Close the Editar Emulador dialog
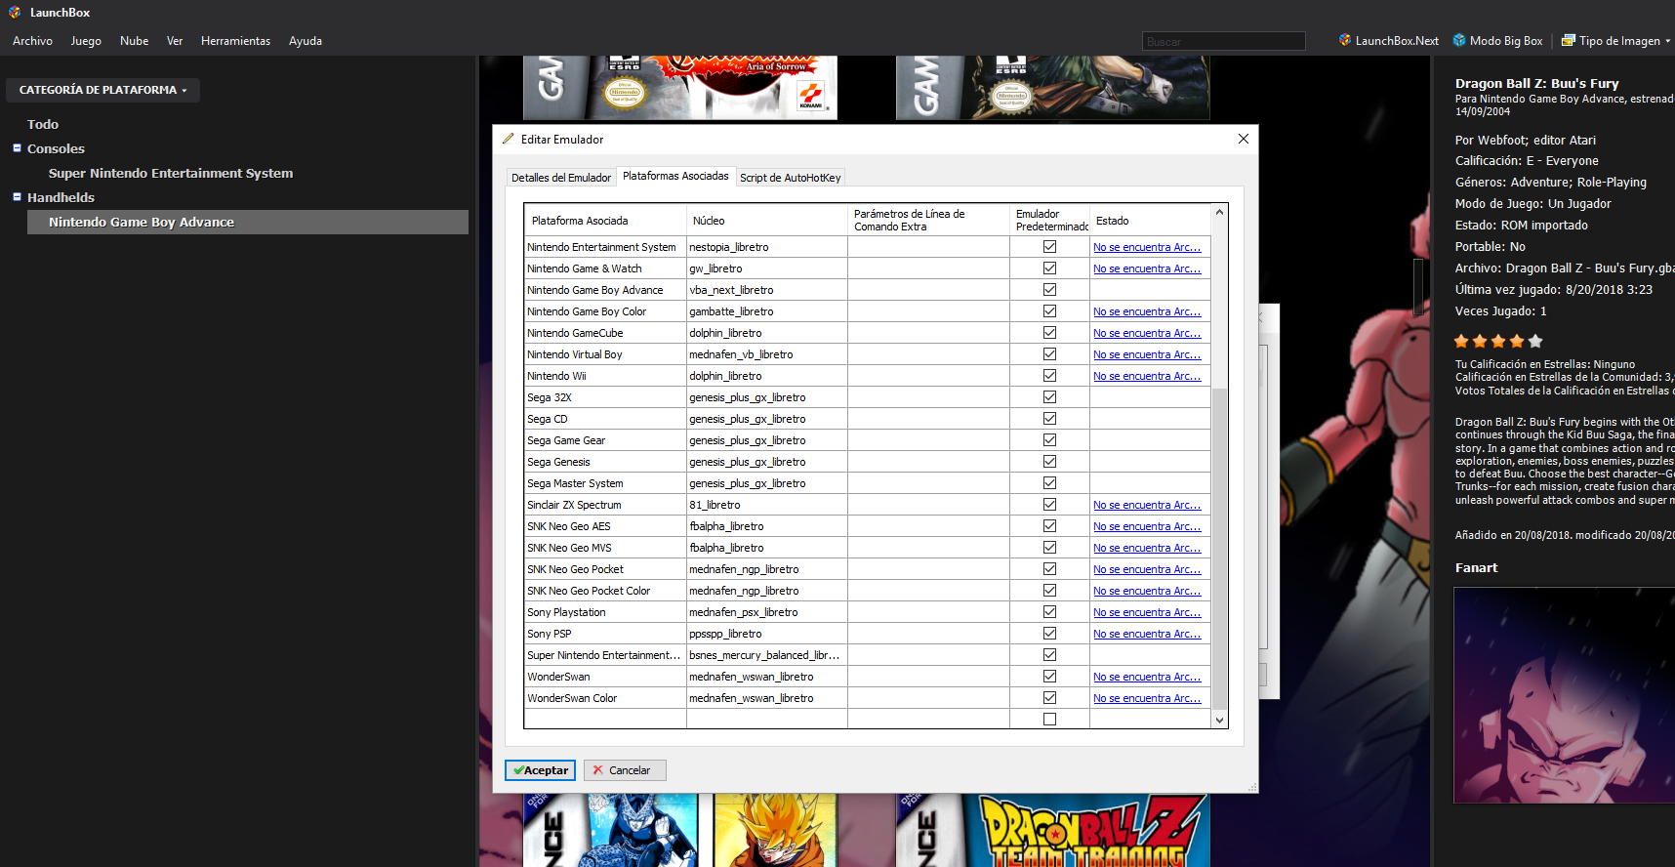 click(x=1244, y=139)
